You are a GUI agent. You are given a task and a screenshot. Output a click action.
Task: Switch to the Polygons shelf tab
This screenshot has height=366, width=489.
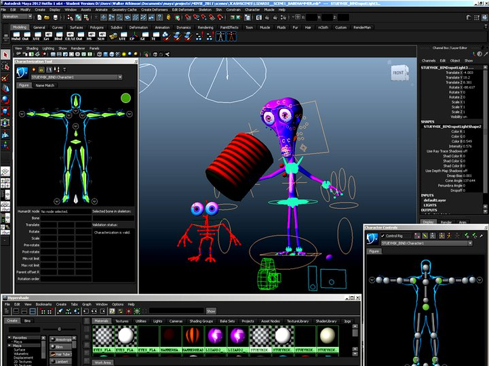(x=97, y=27)
